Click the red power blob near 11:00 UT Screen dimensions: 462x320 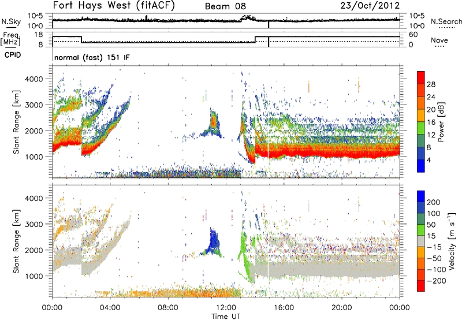(x=214, y=121)
